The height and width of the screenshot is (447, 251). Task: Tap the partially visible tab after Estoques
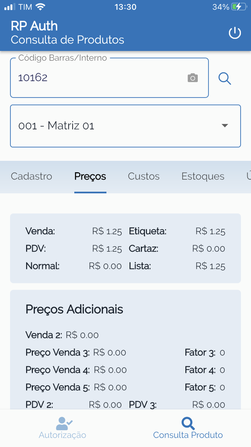pyautogui.click(x=248, y=176)
